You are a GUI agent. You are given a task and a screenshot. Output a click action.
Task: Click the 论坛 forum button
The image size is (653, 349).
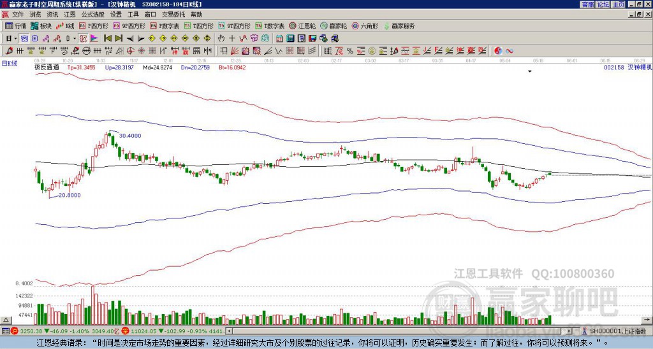[603, 4]
